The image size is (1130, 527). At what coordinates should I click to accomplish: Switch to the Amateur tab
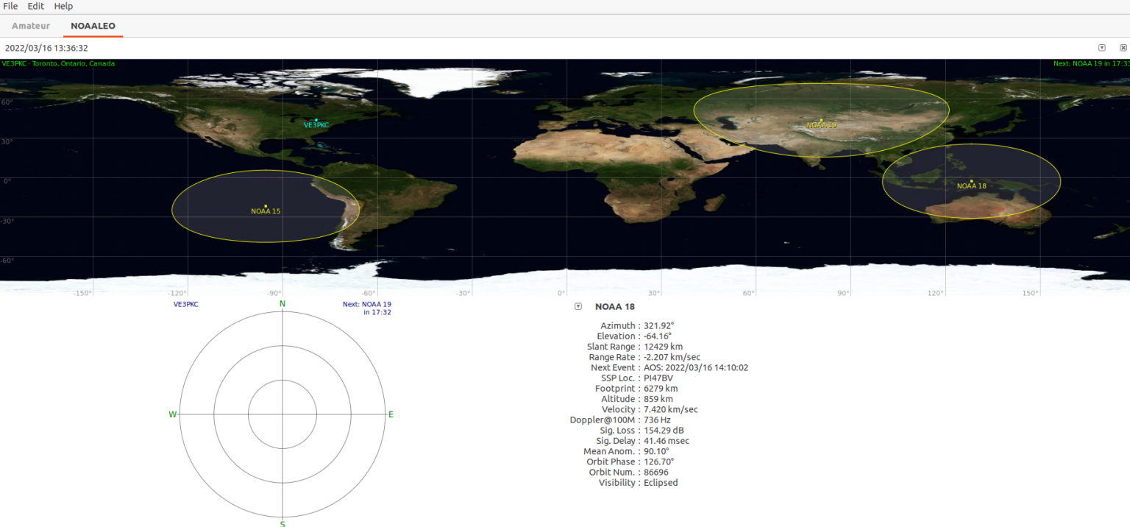coord(30,26)
